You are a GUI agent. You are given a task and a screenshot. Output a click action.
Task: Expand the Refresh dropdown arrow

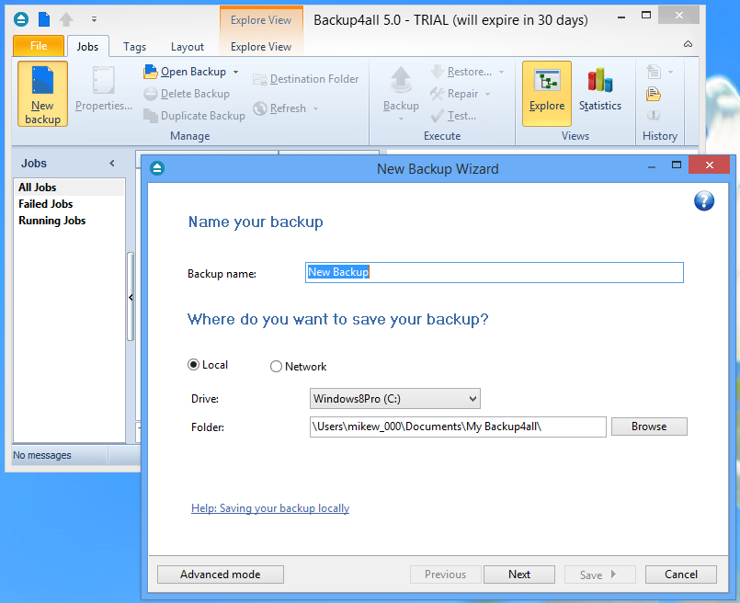[315, 109]
